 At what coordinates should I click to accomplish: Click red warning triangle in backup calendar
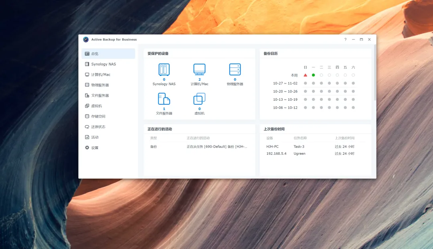click(306, 75)
